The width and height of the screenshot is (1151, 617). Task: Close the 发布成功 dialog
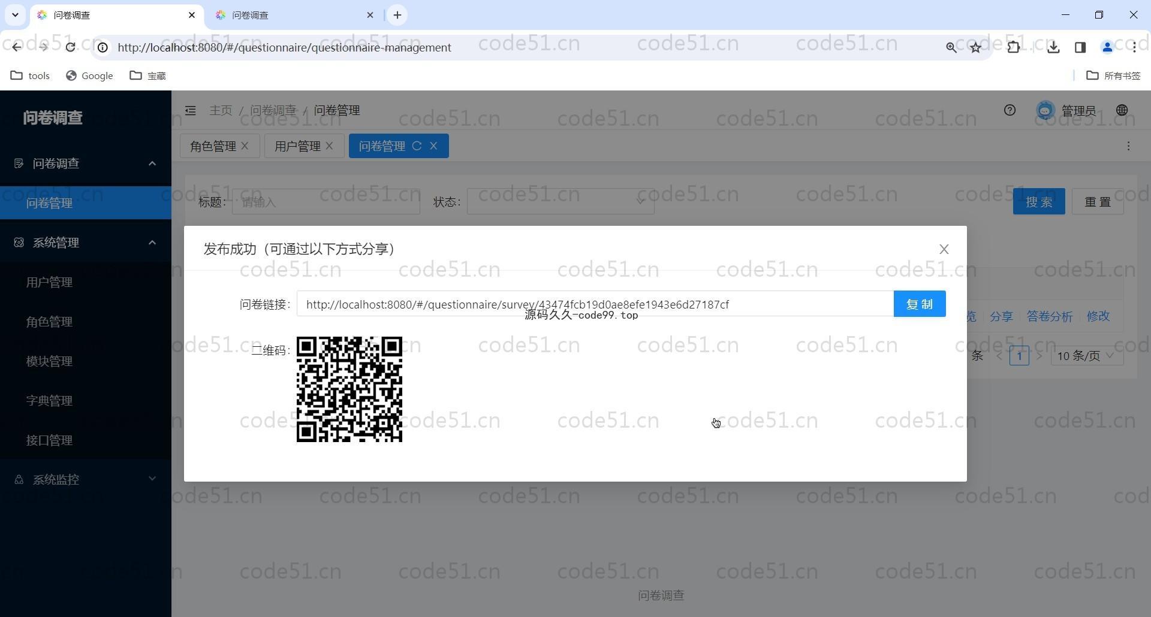tap(944, 249)
